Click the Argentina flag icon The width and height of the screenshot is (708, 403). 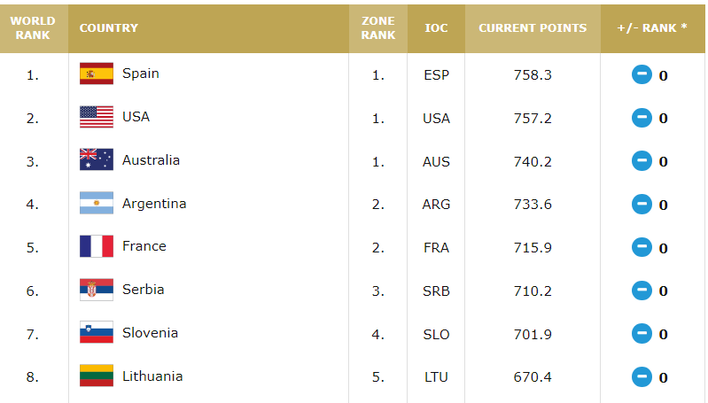[x=97, y=203]
